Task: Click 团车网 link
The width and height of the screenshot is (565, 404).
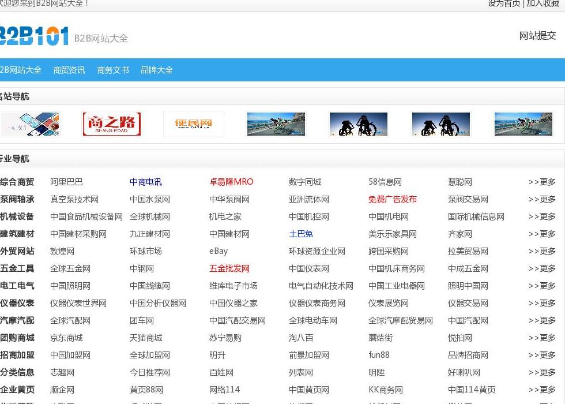Action: 142,320
